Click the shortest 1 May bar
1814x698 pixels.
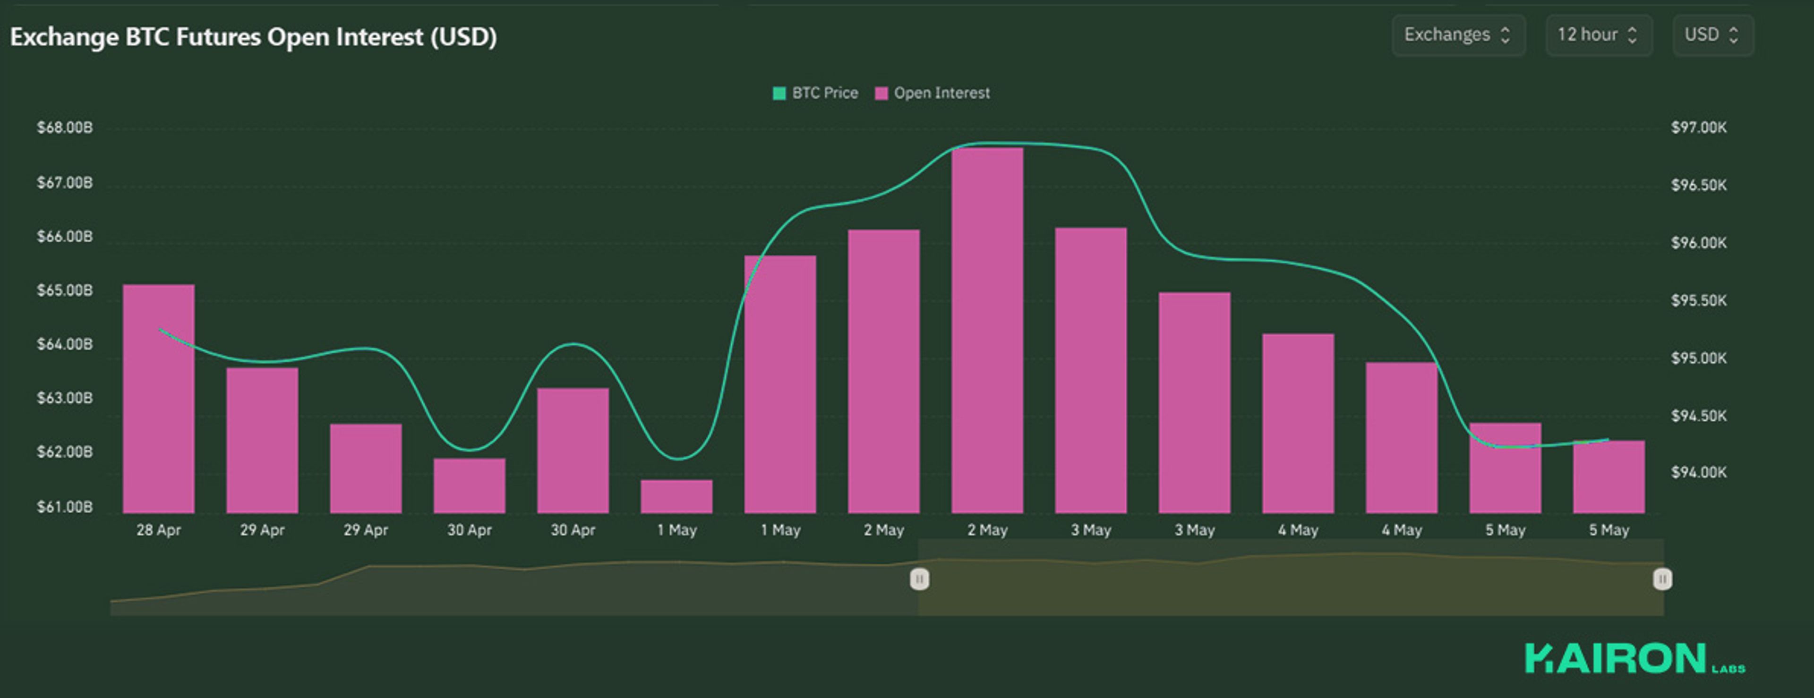676,496
